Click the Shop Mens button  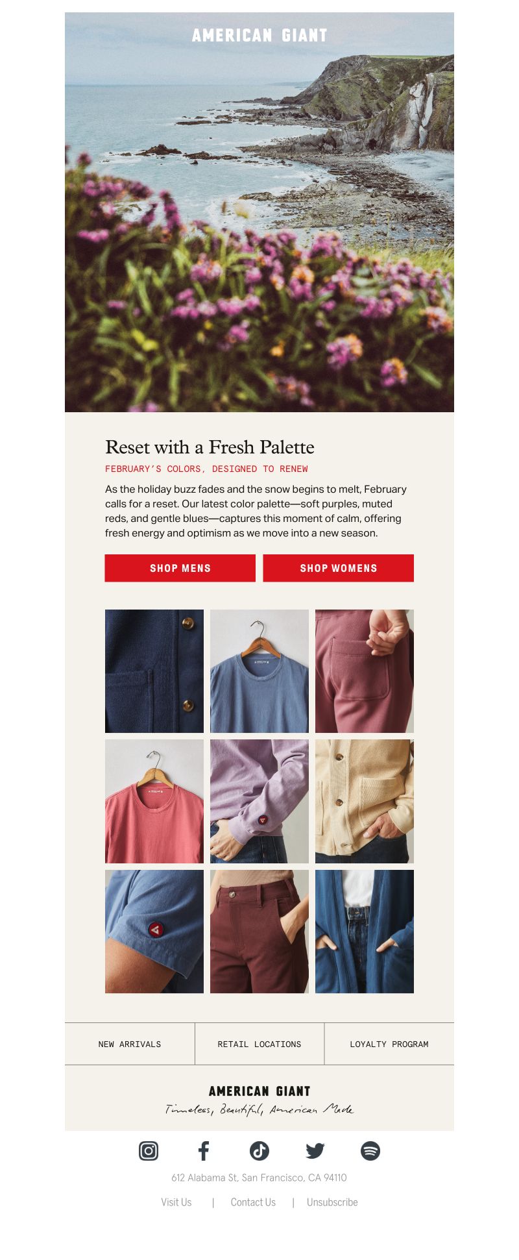180,568
